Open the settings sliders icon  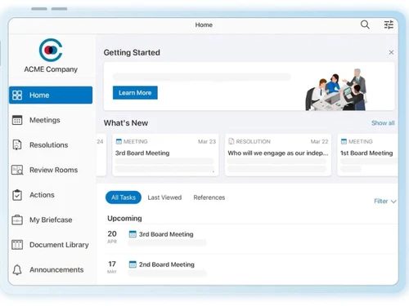(x=389, y=24)
